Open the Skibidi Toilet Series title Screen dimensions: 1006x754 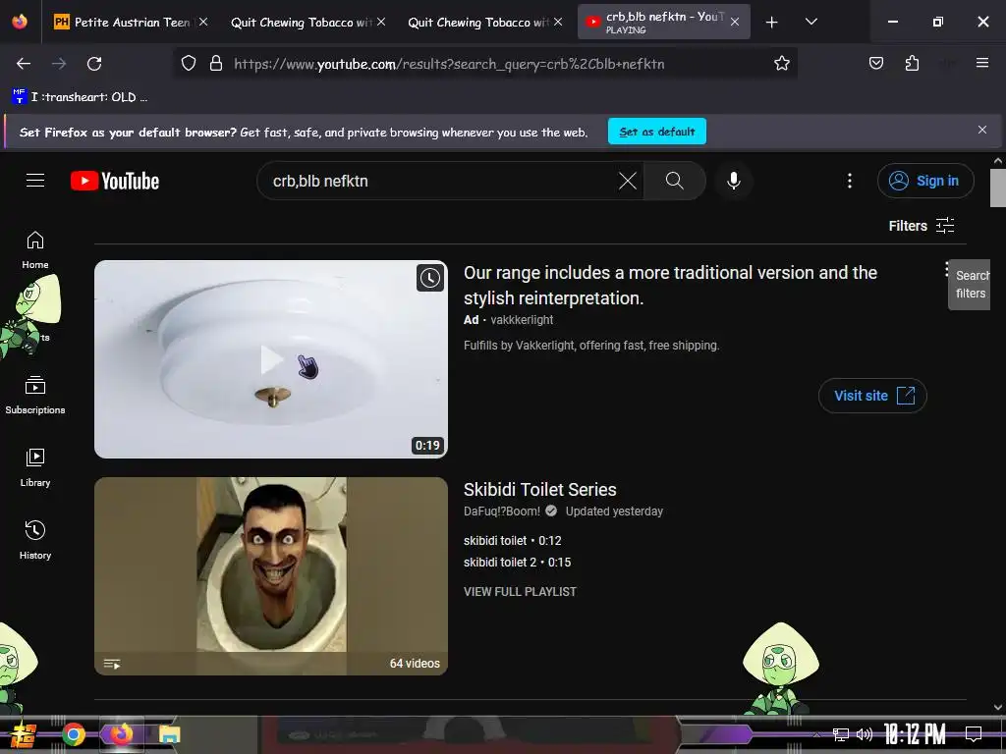coord(540,489)
